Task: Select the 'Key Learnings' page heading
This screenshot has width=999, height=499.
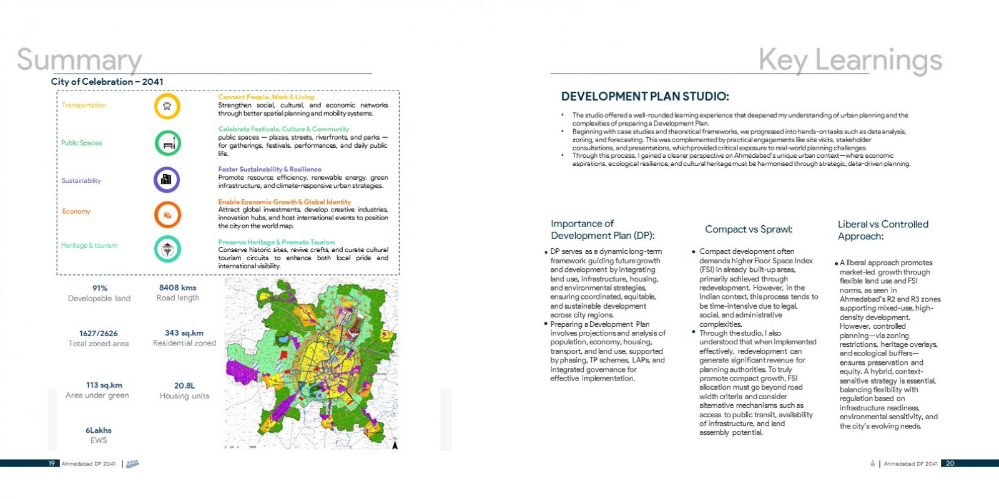Action: click(x=850, y=61)
